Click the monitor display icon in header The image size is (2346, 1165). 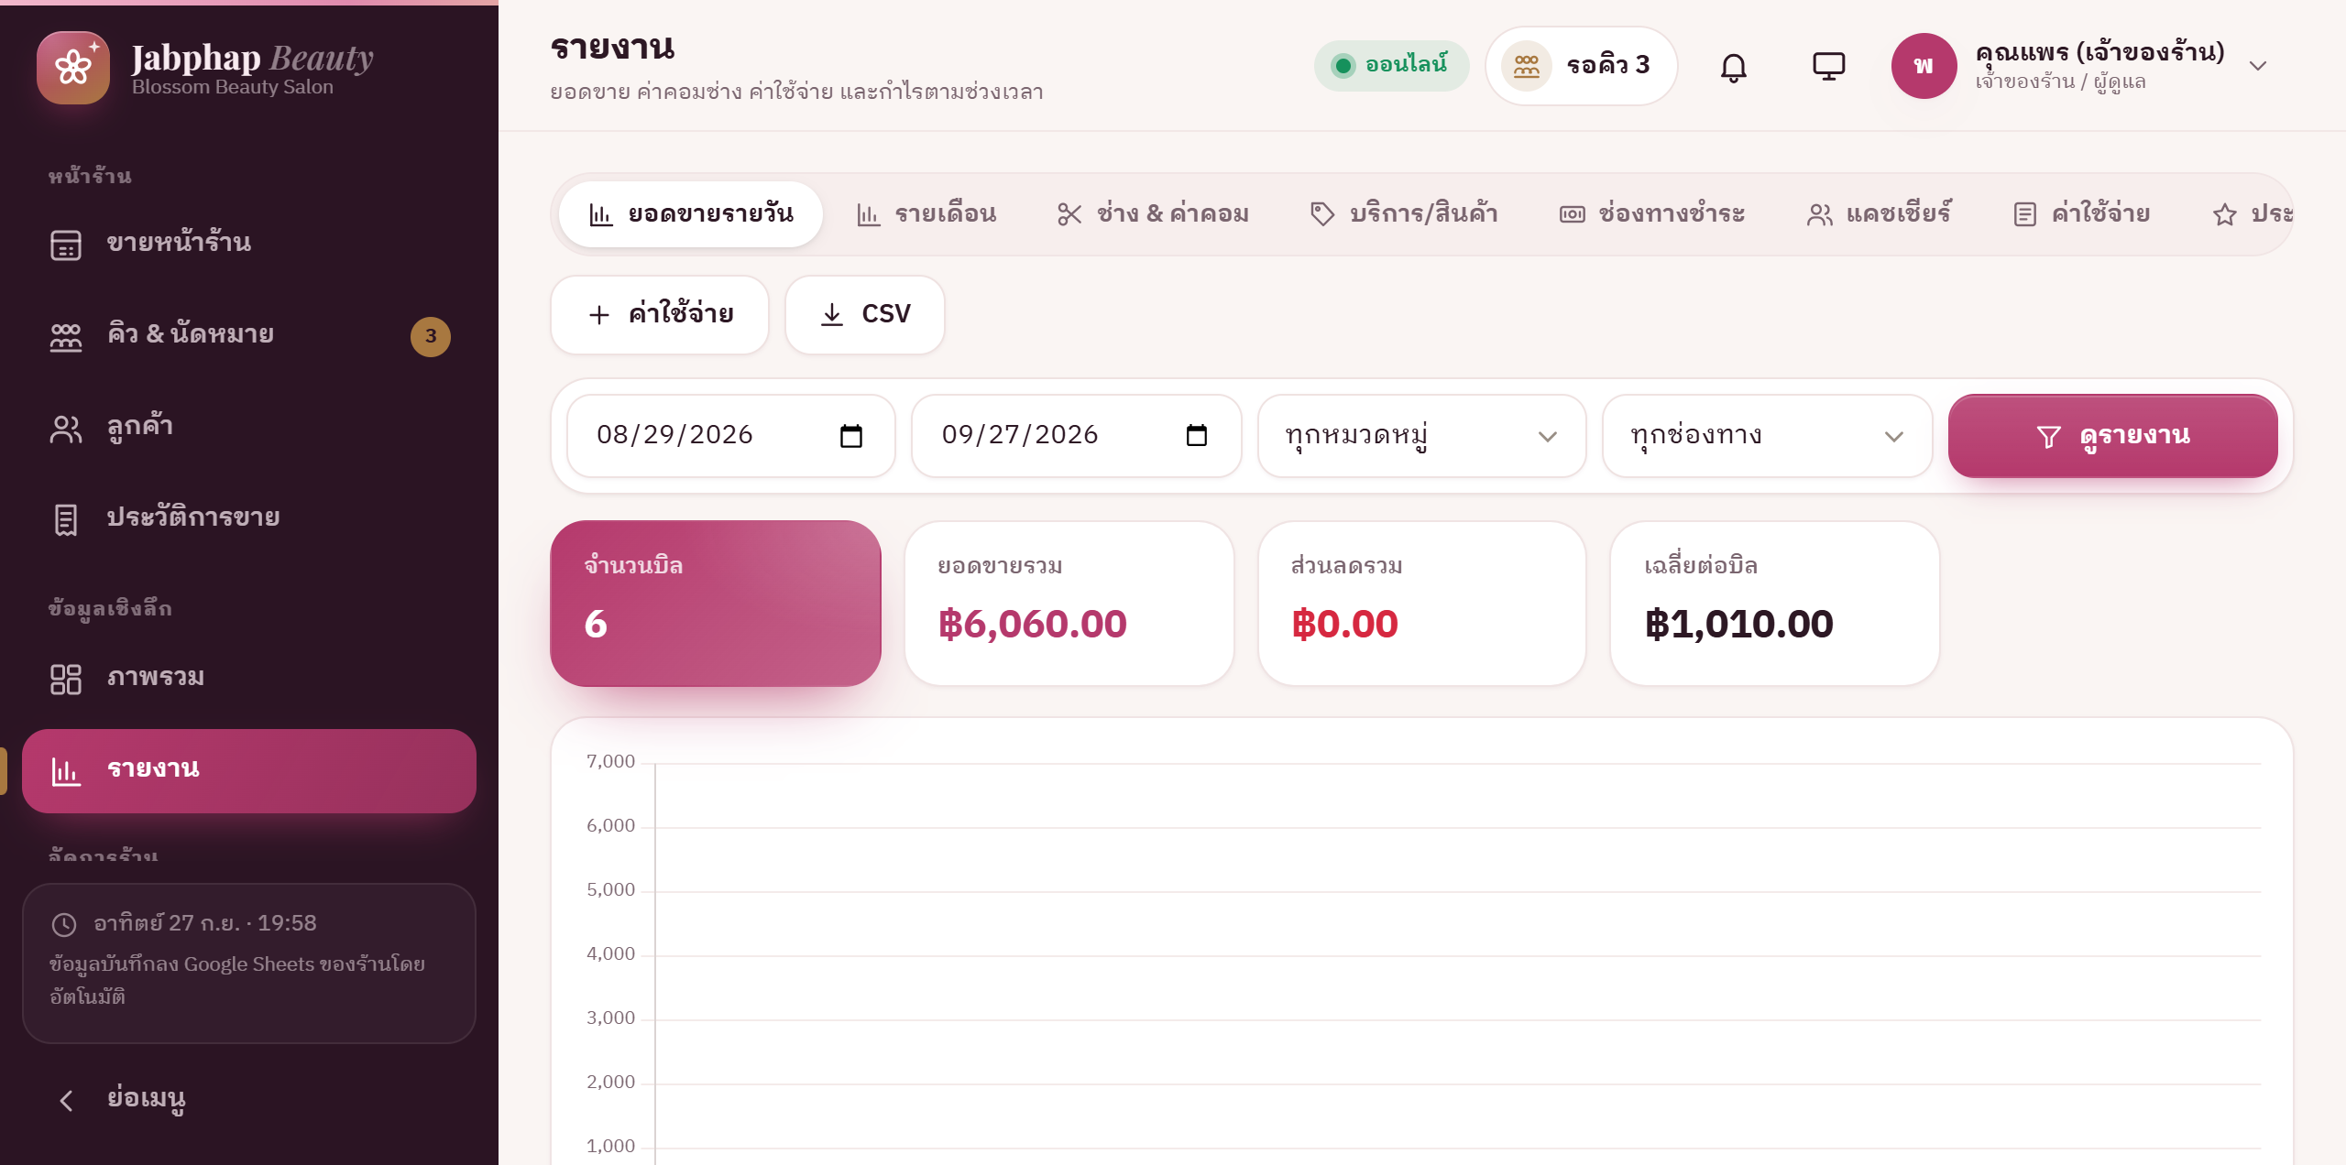pos(1828,66)
